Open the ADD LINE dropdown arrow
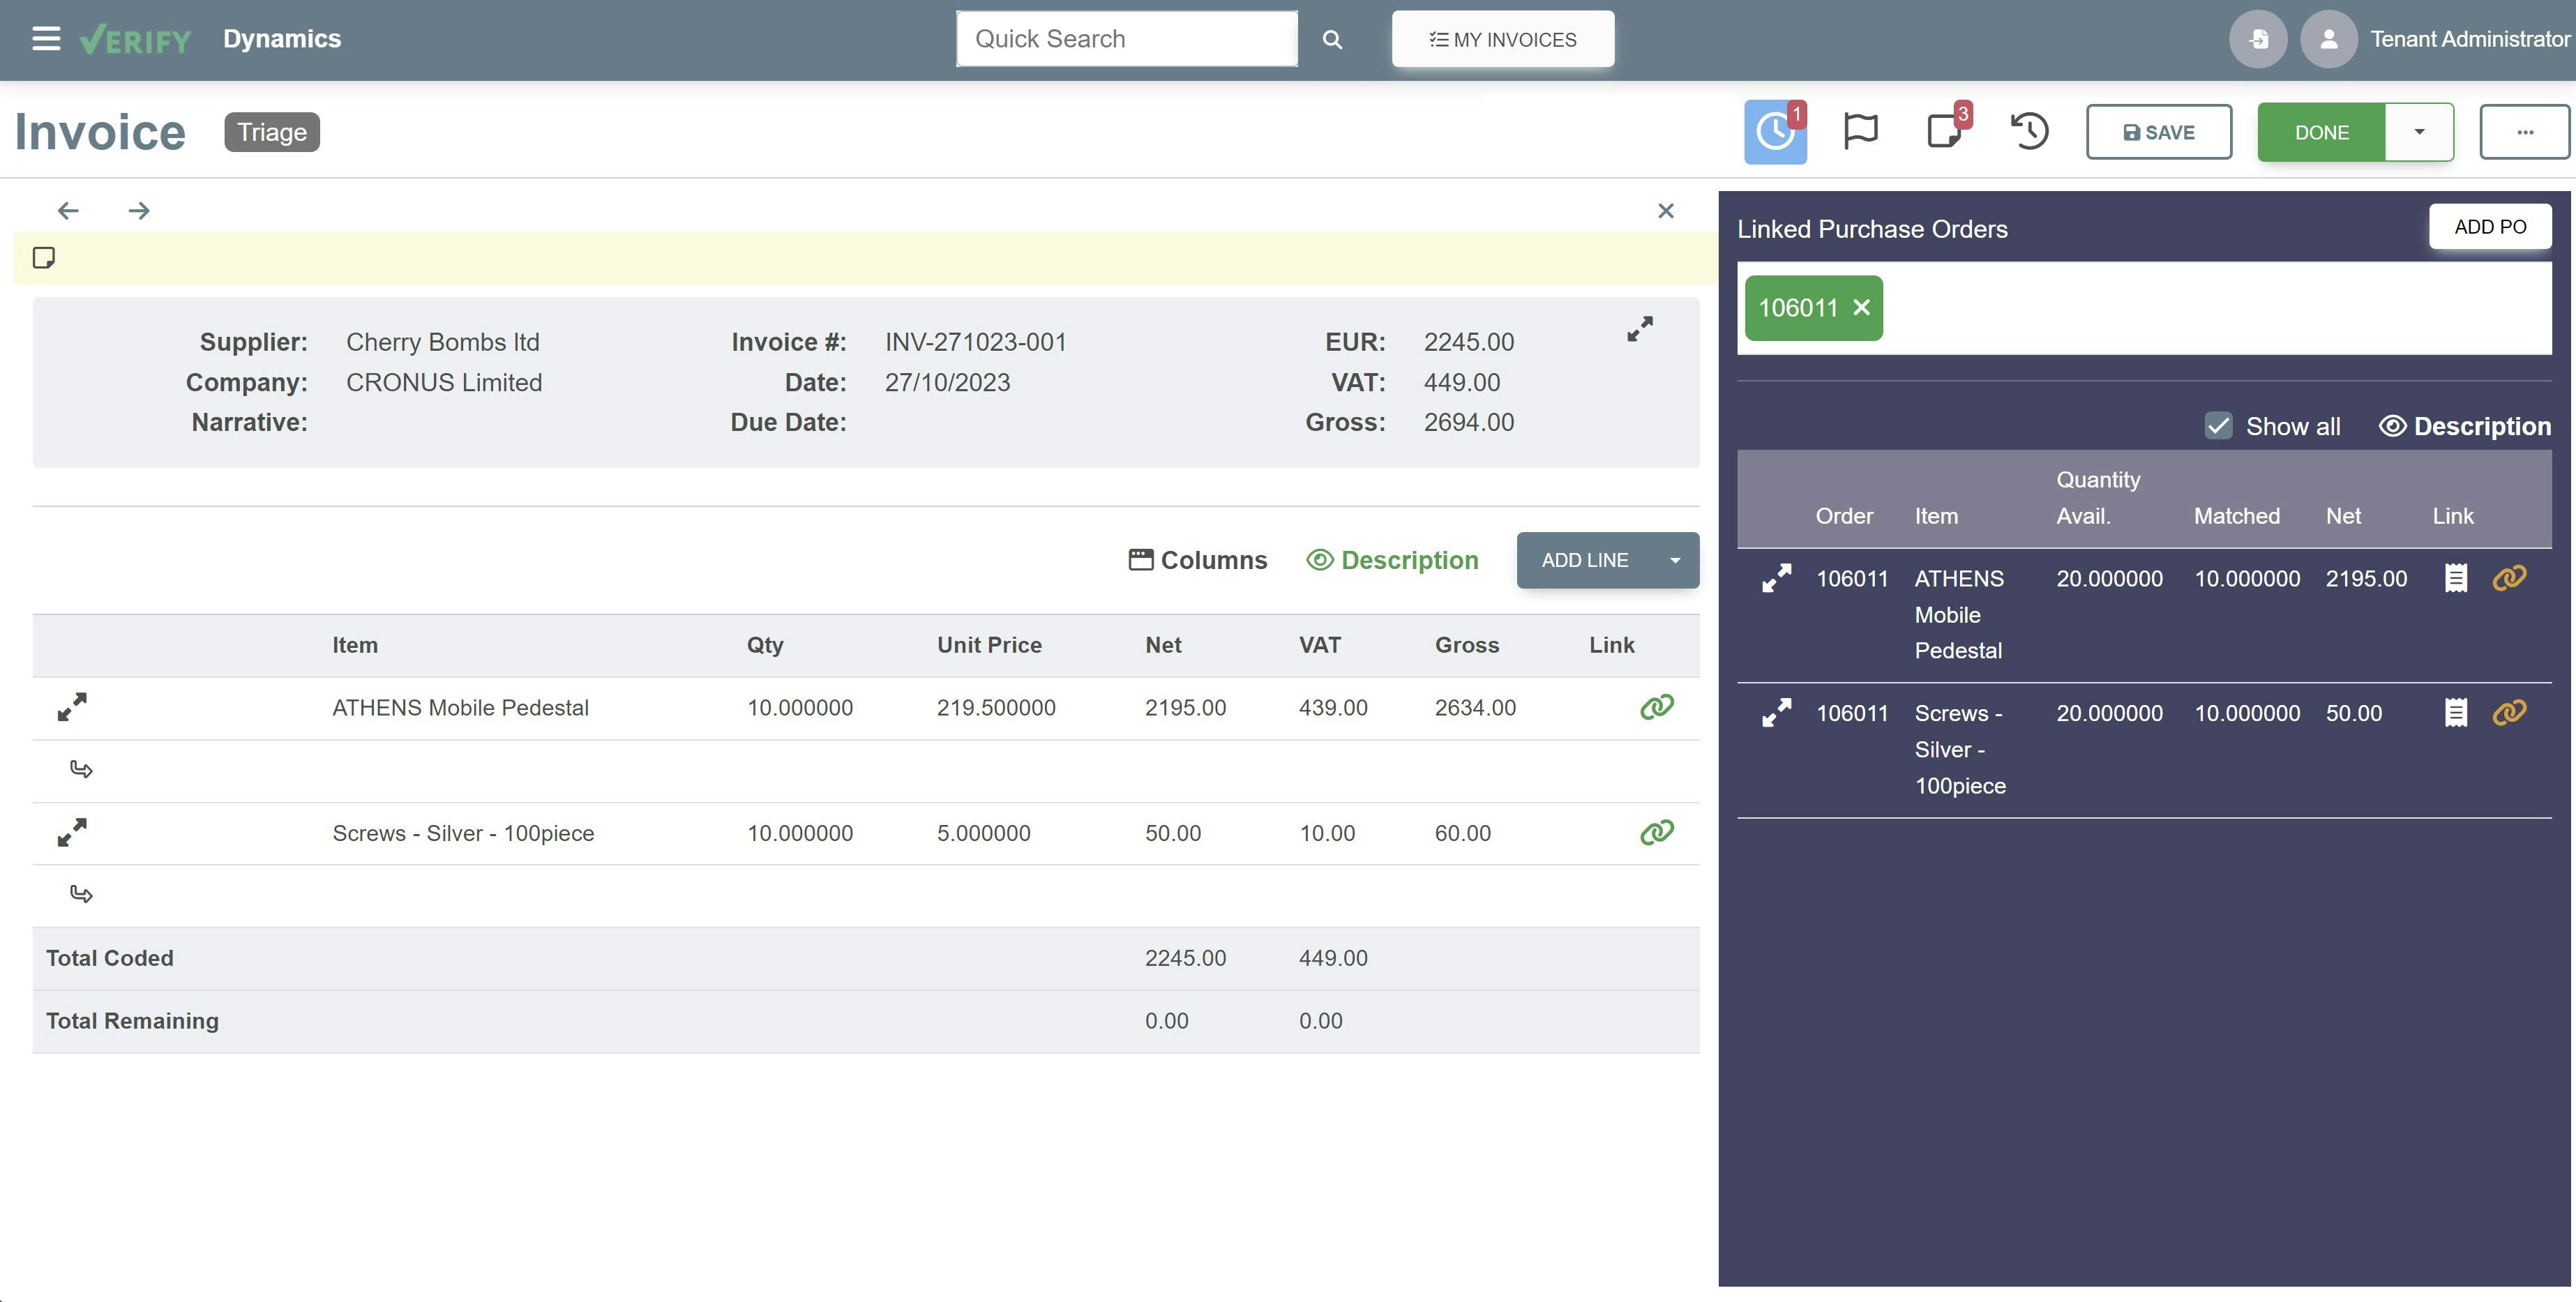This screenshot has height=1302, width=2576. 1675,560
